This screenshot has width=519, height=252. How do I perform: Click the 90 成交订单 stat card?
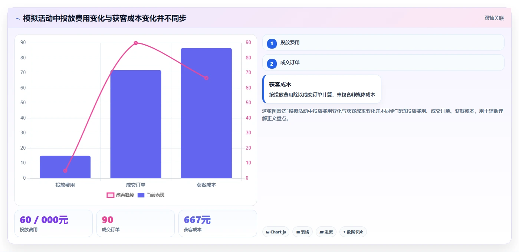coord(135,223)
